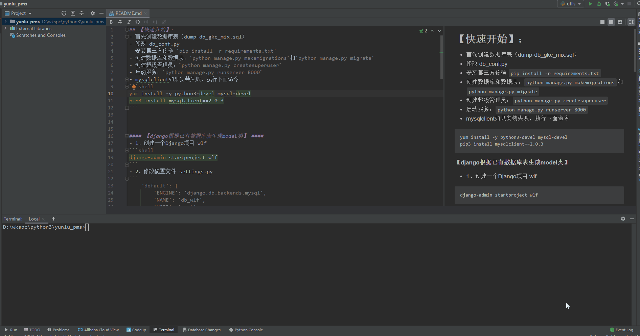Open Database Changes tool window
Screen dimensions: 640x336
point(201,330)
